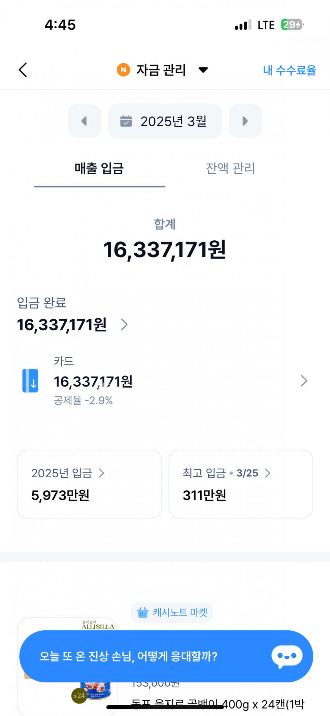Screen dimensions: 330x716
Task: Open the 2025년 입금 card
Action: (x=89, y=484)
